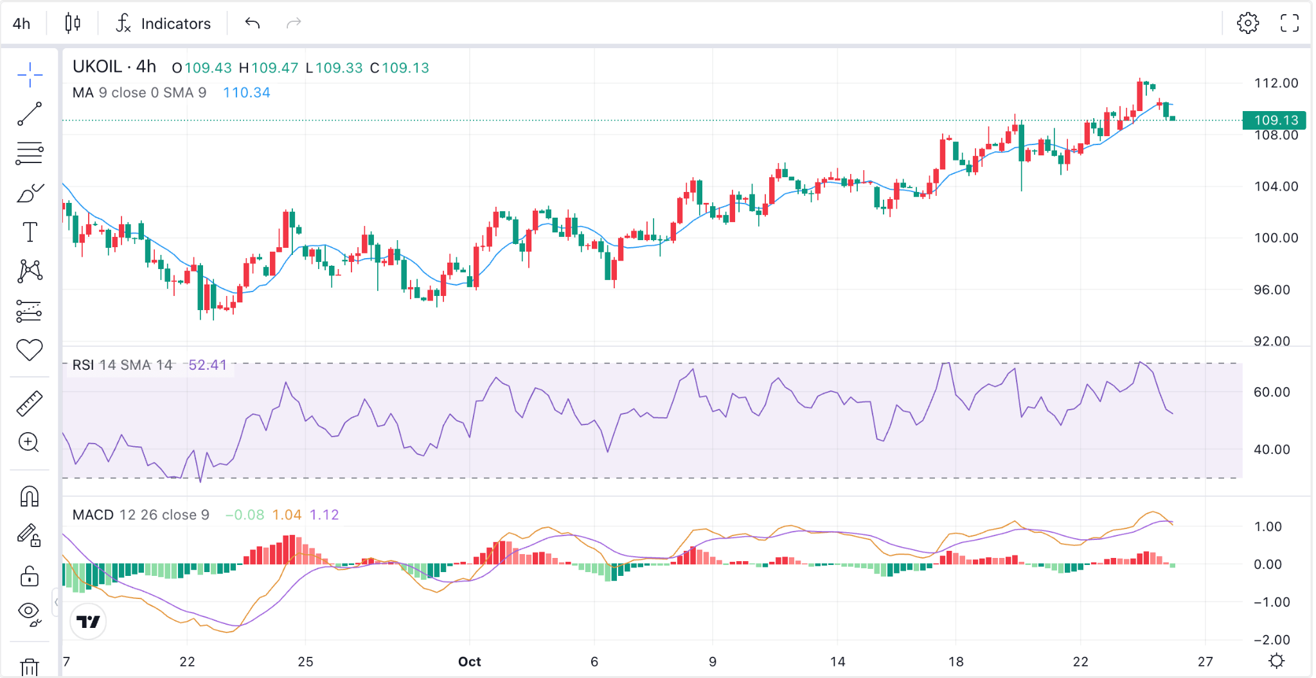Open the forecast and measurement tools
Screen dimensions: 1316x678
pyautogui.click(x=30, y=311)
